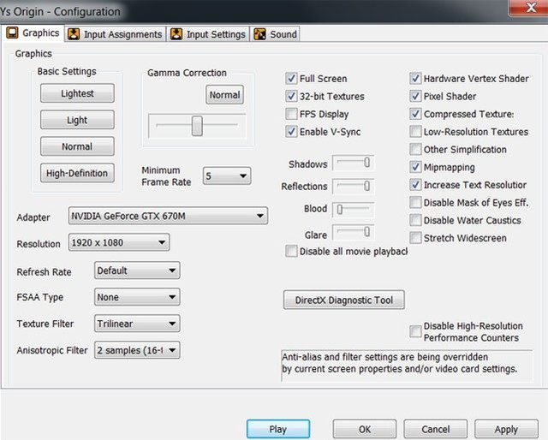Switch to the Input Assignments tab

point(122,34)
